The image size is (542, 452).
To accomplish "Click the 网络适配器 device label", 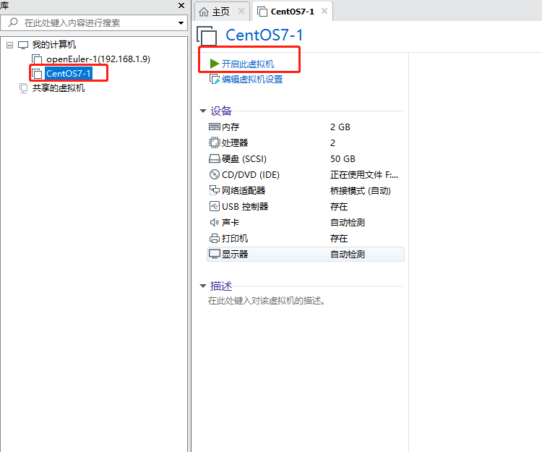I will pos(244,190).
